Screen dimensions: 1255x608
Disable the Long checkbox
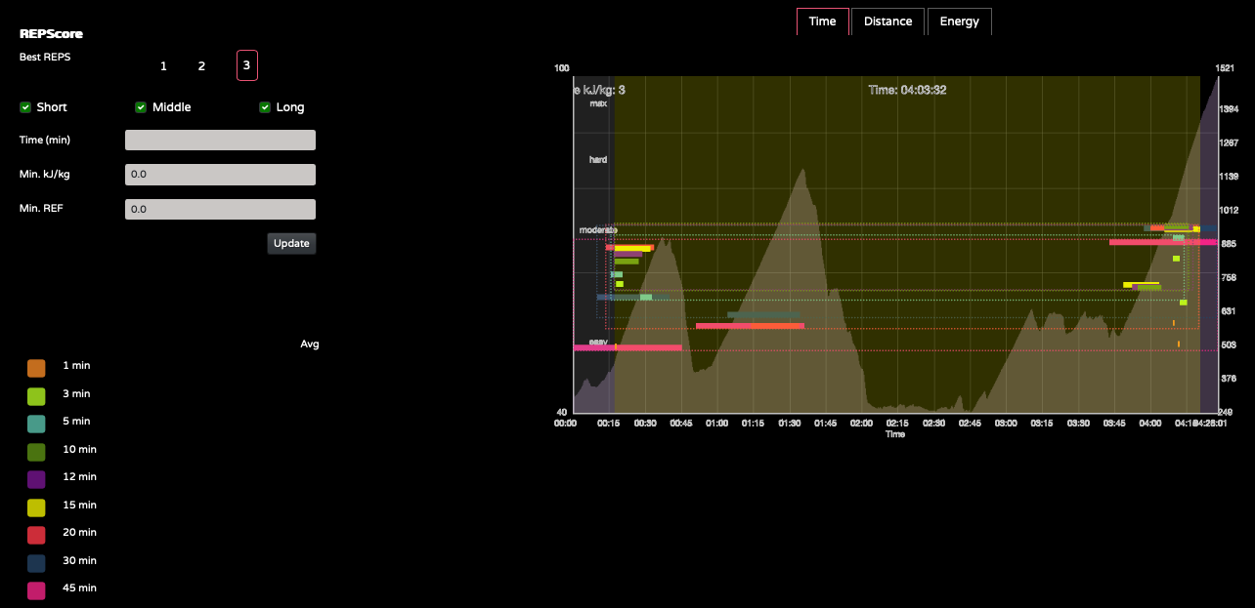265,107
